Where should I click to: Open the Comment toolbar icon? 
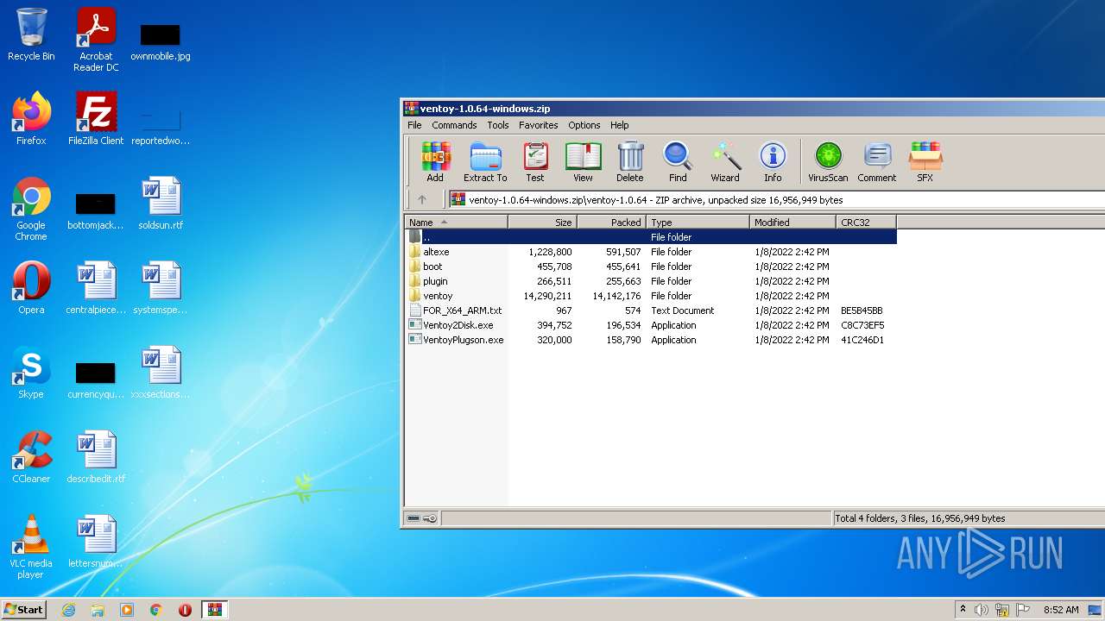[877, 162]
